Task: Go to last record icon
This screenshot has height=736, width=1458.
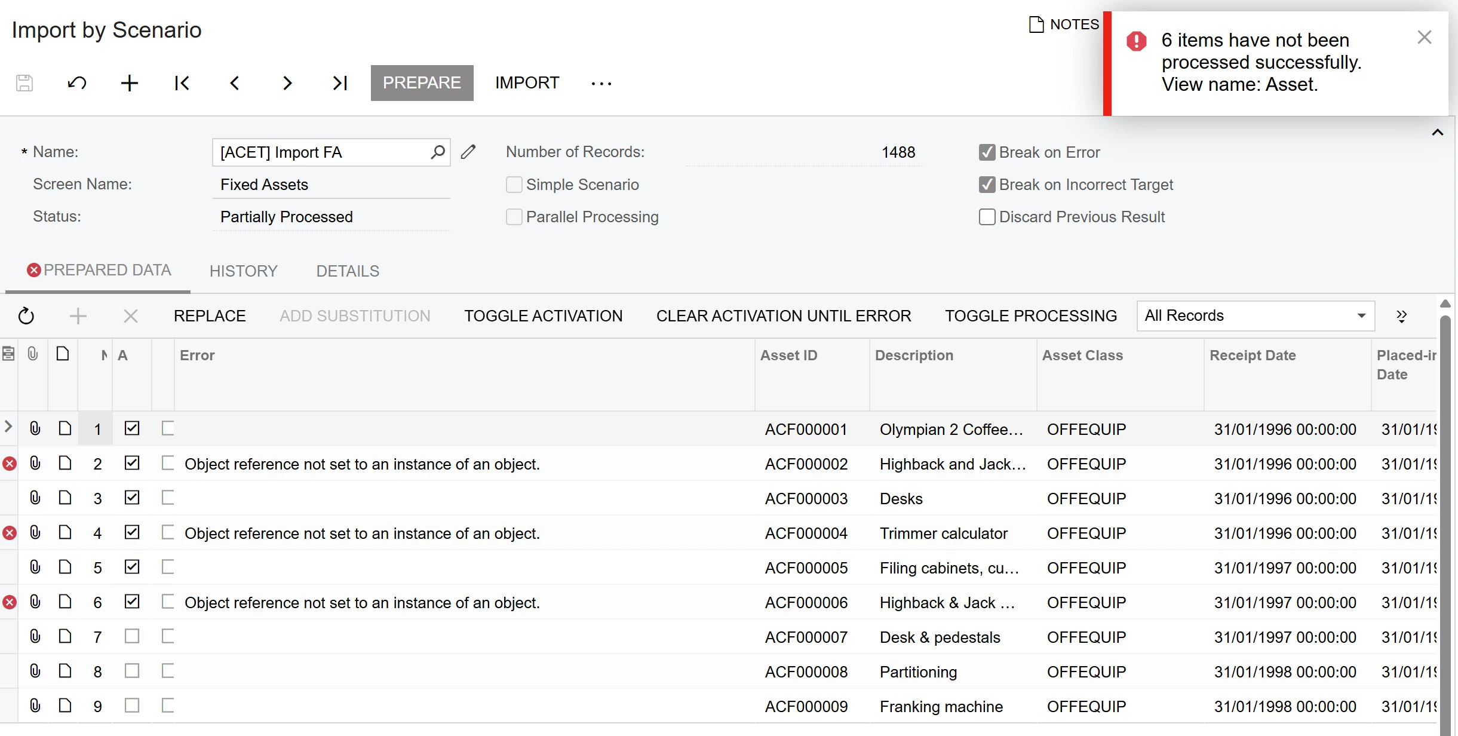Action: click(x=340, y=83)
